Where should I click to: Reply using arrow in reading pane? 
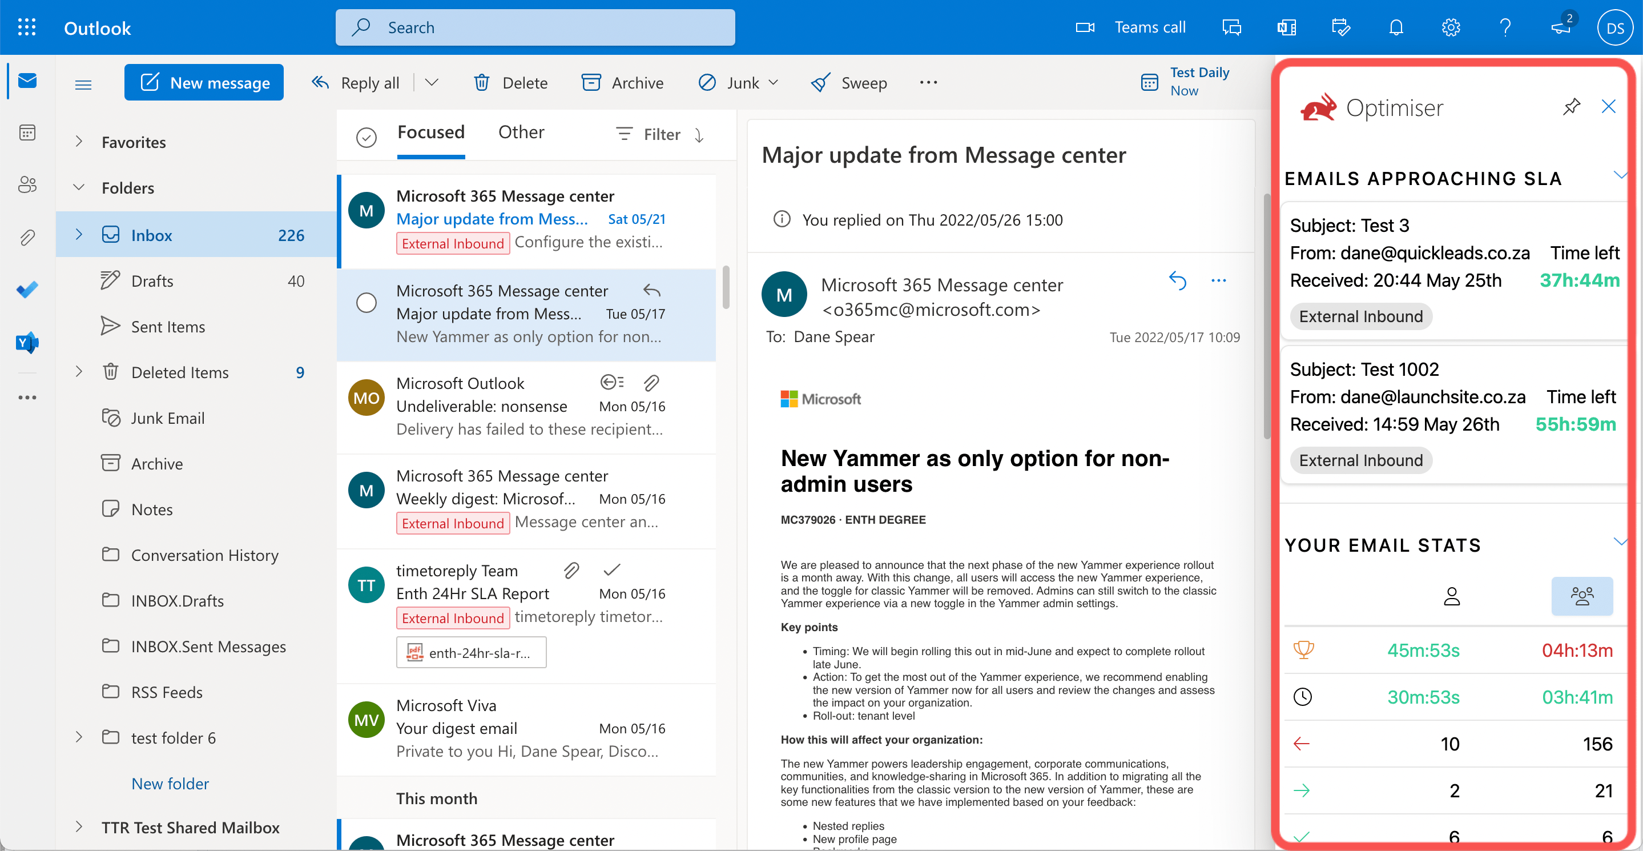[x=1177, y=280]
